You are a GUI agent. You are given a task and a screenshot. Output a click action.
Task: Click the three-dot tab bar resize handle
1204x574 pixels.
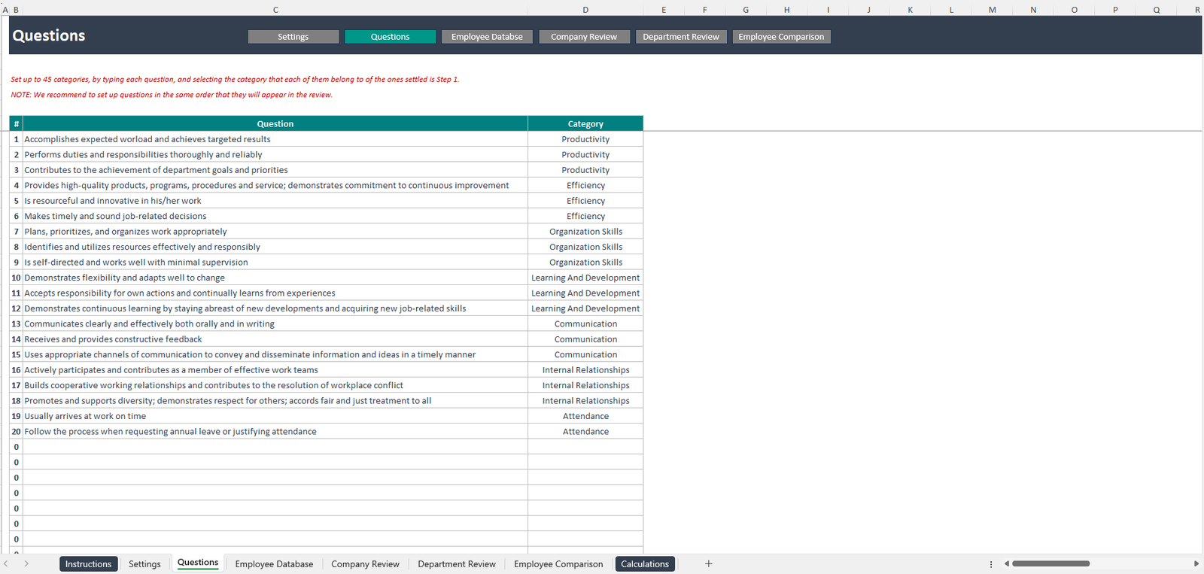pyautogui.click(x=990, y=563)
